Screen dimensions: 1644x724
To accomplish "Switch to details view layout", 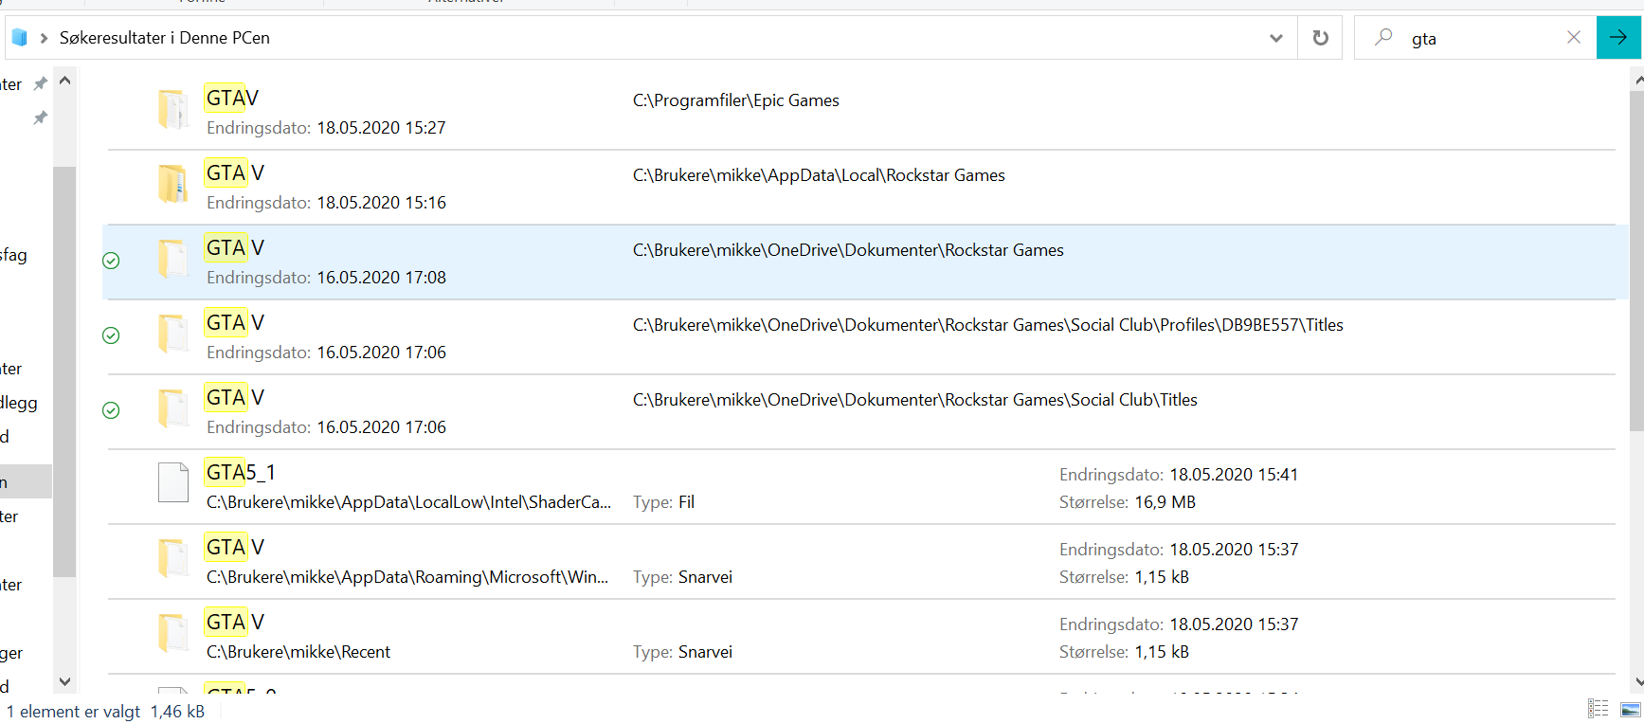I will 1599,709.
